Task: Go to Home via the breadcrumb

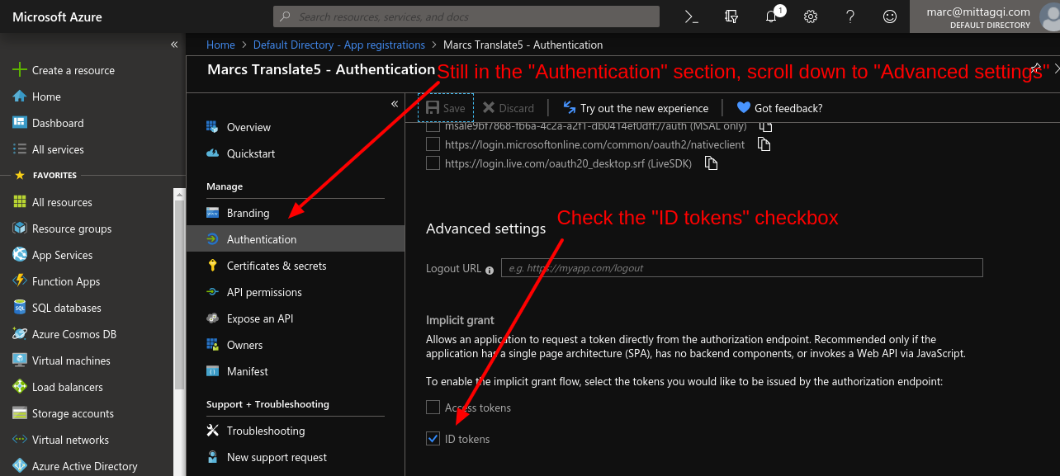Action: 220,45
